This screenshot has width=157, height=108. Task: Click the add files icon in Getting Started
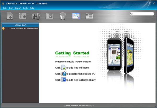click(x=63, y=67)
